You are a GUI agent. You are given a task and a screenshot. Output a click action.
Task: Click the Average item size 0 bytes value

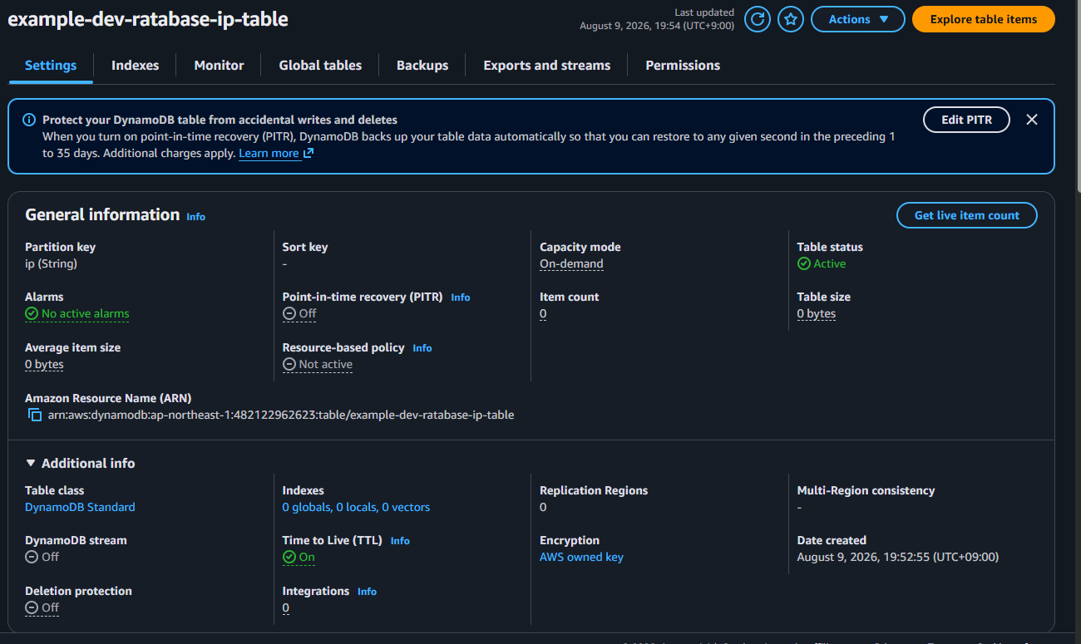click(x=44, y=364)
